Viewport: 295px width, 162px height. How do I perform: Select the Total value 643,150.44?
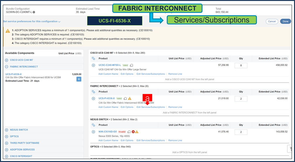(222, 12)
